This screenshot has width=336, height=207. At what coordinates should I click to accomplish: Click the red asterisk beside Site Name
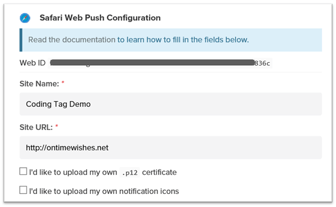(x=64, y=84)
